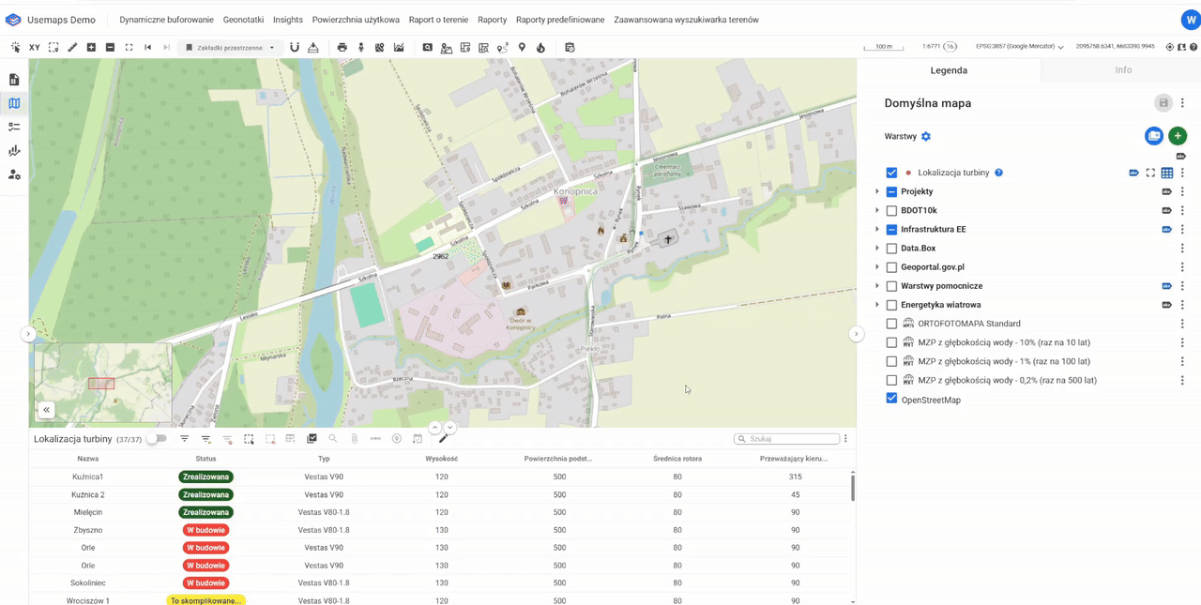Open the Geonotatki menu item

[x=243, y=20]
